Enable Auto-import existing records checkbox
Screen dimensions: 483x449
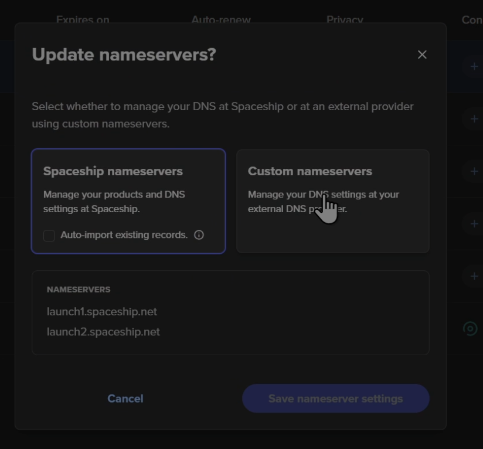point(49,236)
